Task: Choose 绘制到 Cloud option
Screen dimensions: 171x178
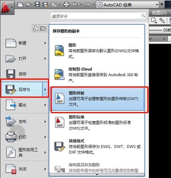Action: pyautogui.click(x=97, y=74)
